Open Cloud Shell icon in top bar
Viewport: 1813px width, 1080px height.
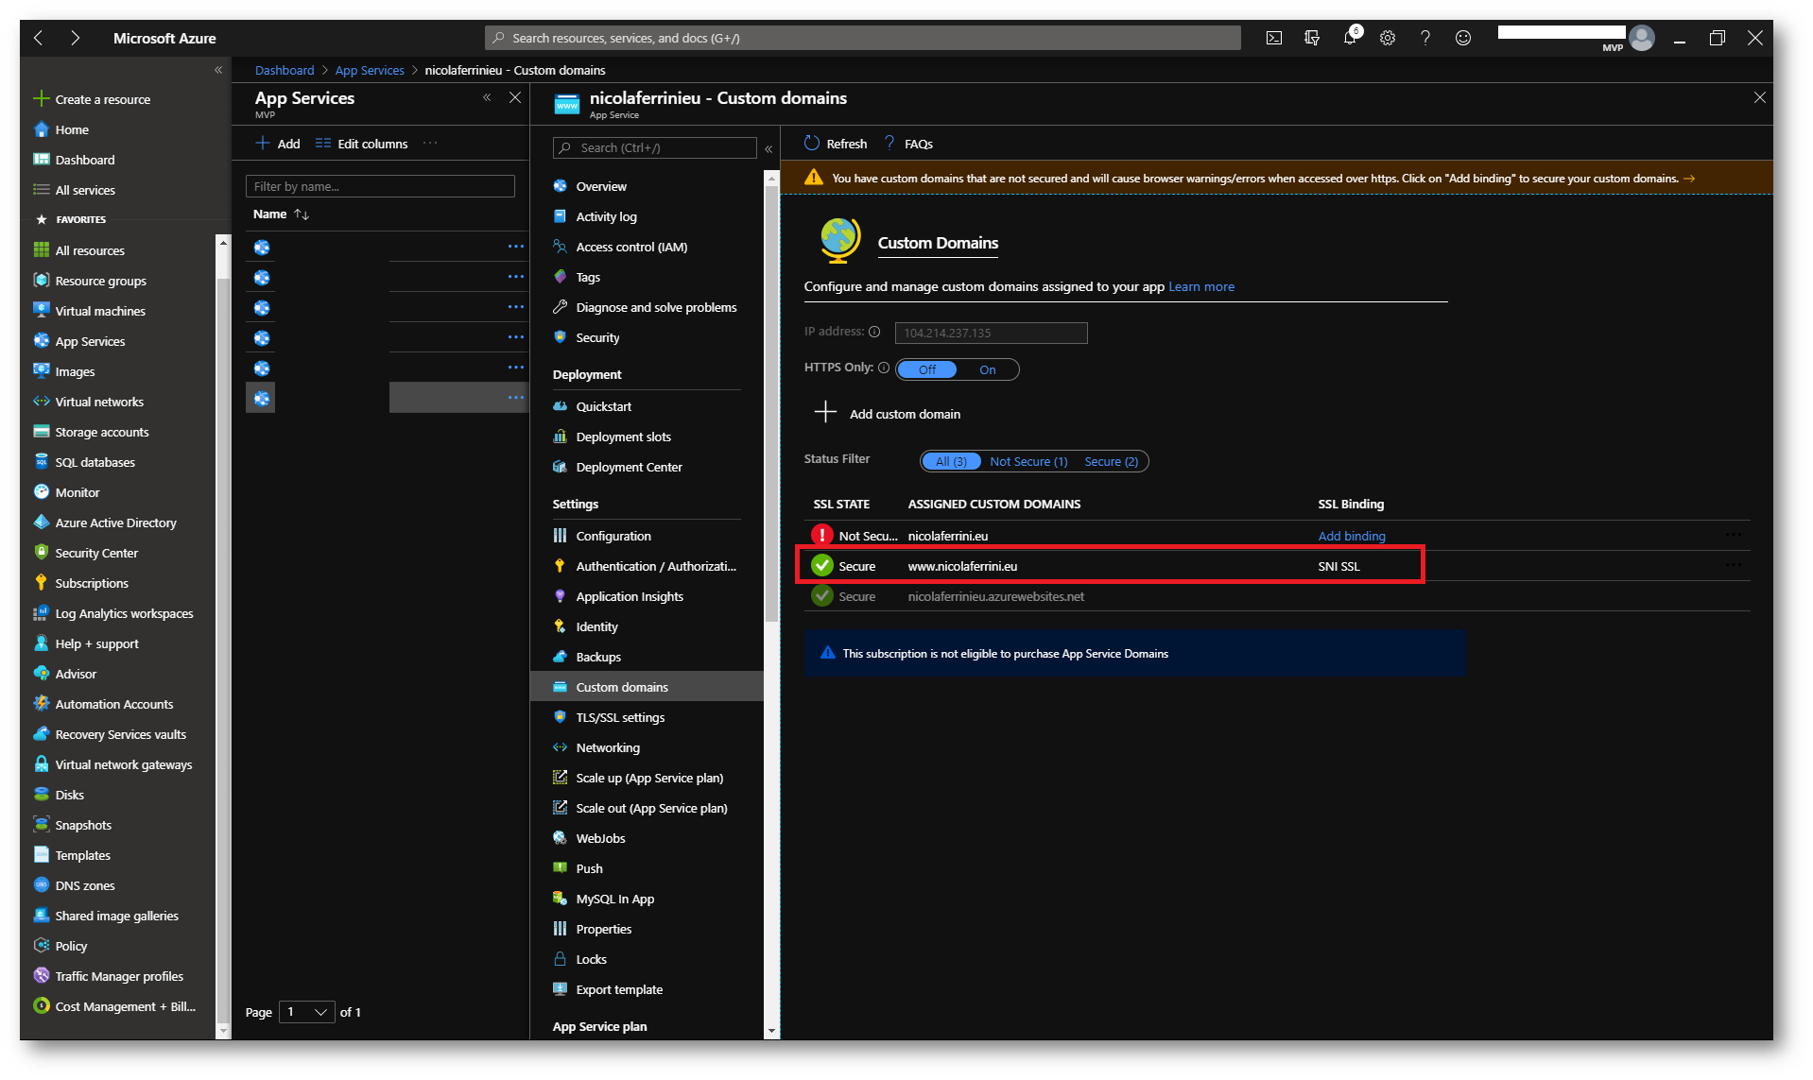tap(1273, 38)
